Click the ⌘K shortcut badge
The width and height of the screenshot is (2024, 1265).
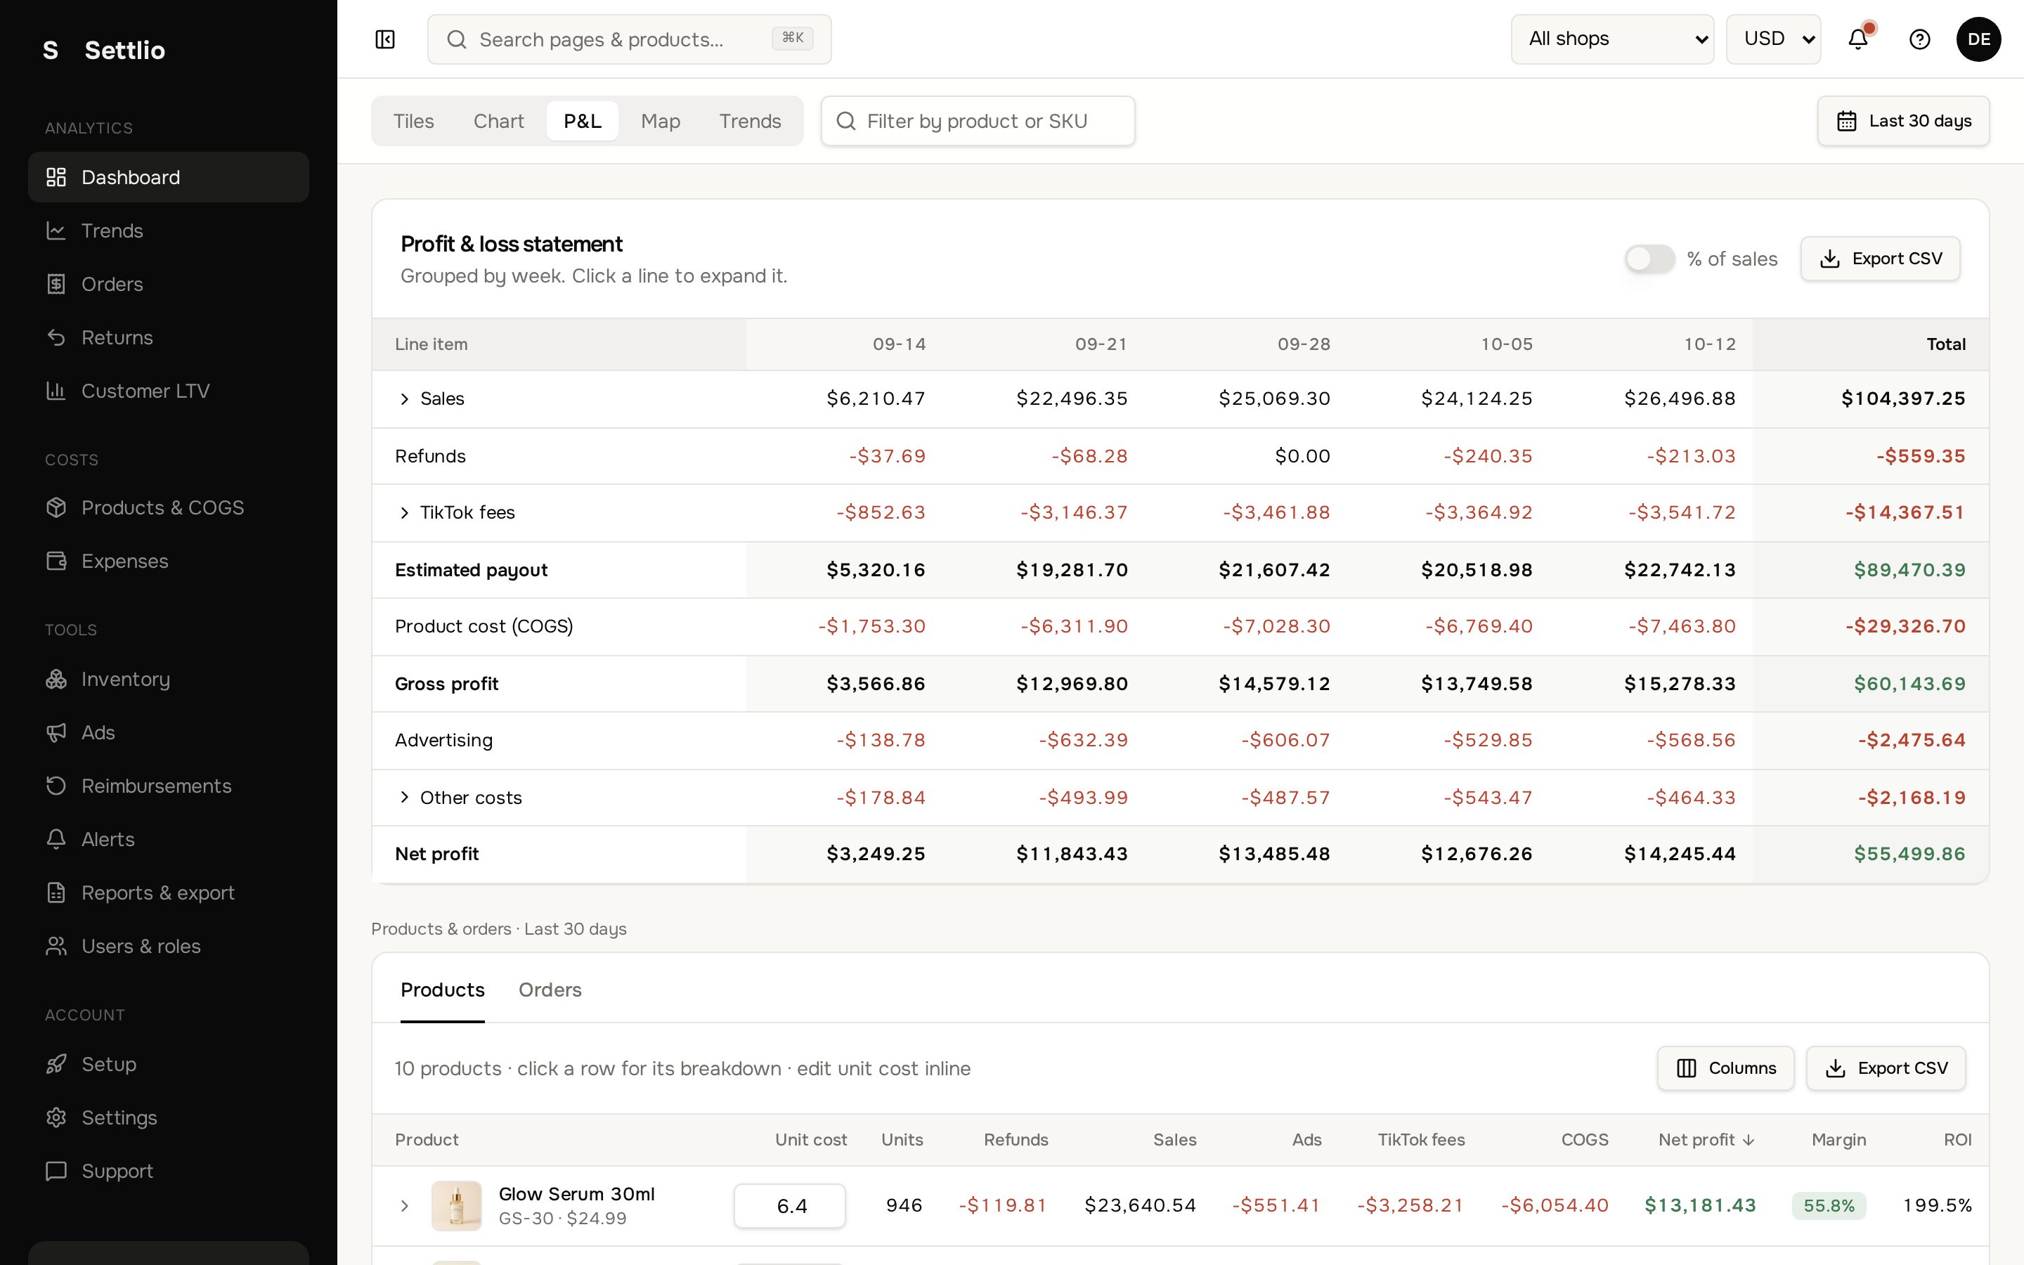coord(792,39)
